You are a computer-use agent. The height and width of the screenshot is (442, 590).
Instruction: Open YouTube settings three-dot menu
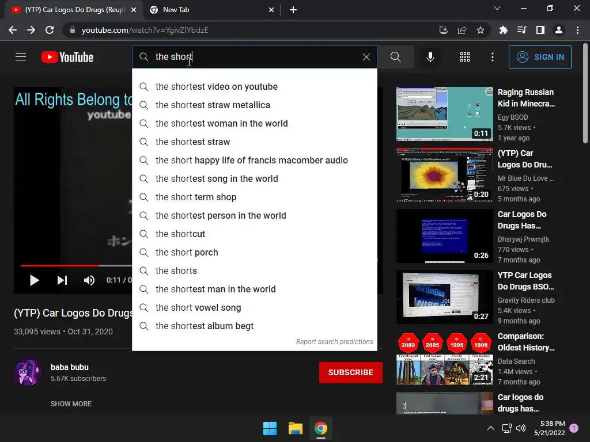coord(493,57)
